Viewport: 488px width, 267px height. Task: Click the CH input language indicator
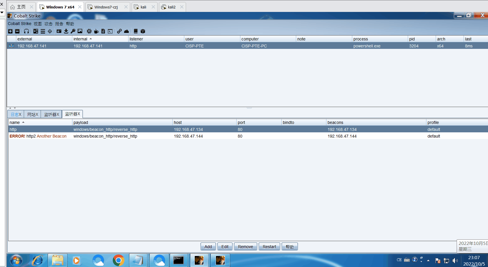click(399, 260)
